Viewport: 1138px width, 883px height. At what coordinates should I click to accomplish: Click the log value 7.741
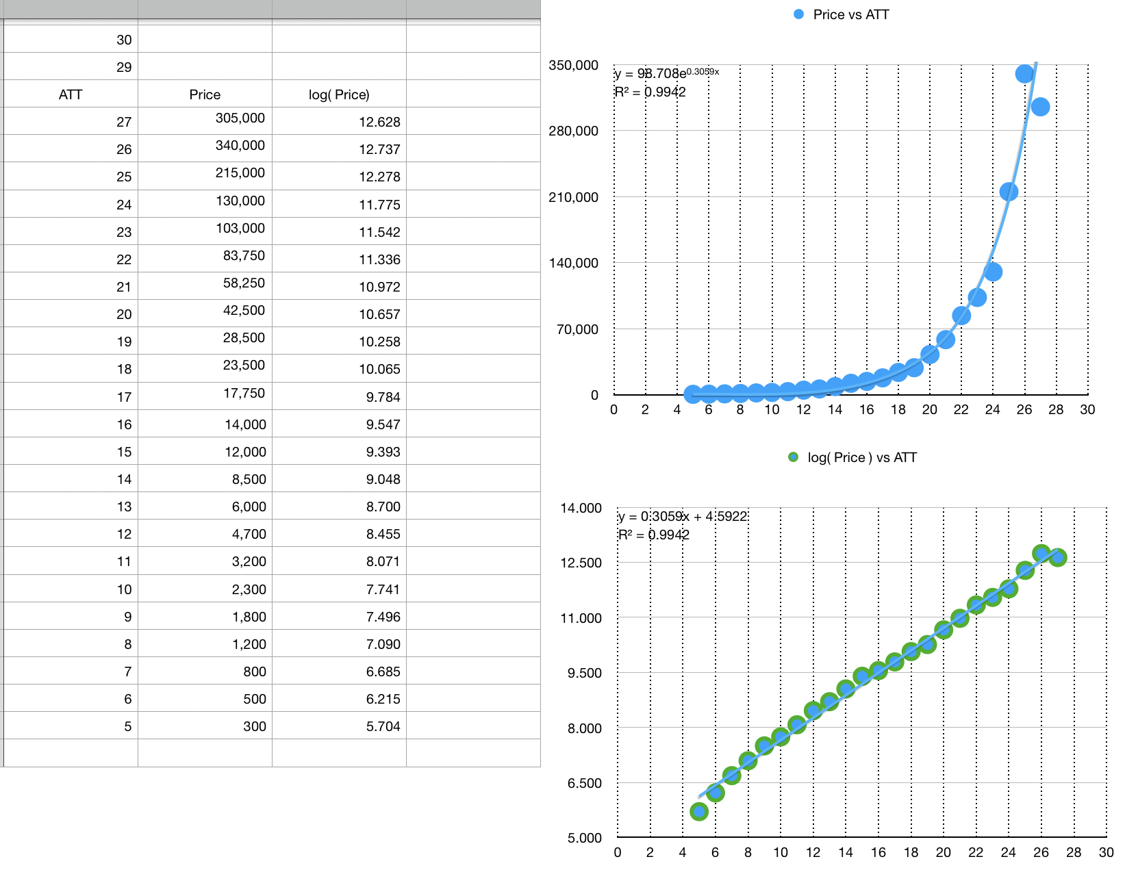pyautogui.click(x=339, y=589)
